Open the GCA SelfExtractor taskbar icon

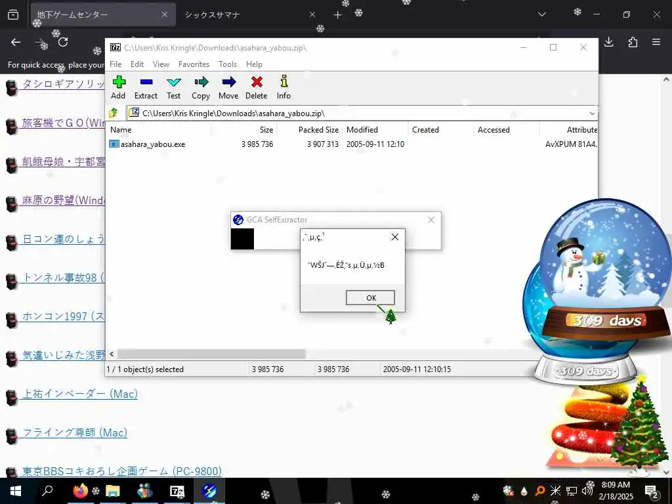point(209,491)
